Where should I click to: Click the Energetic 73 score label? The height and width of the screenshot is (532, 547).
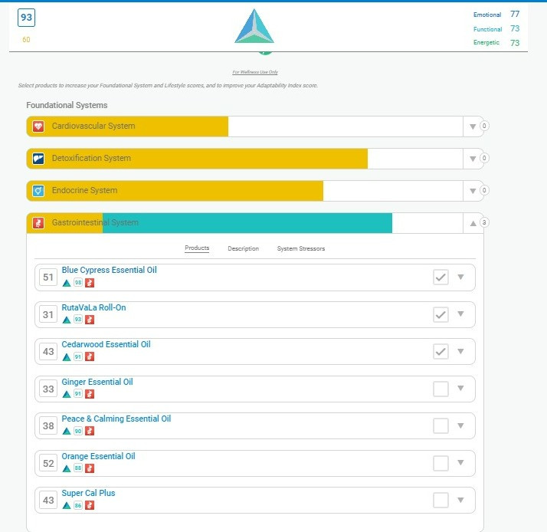496,43
